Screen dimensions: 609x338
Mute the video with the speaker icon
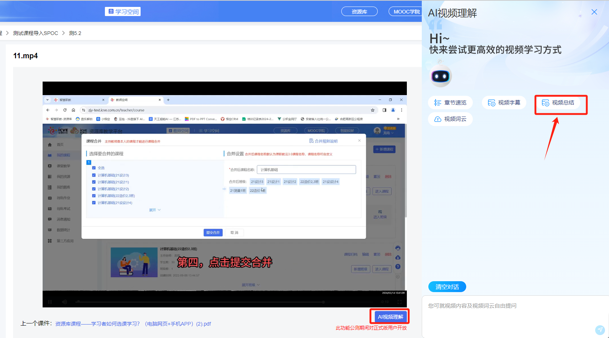(64, 302)
